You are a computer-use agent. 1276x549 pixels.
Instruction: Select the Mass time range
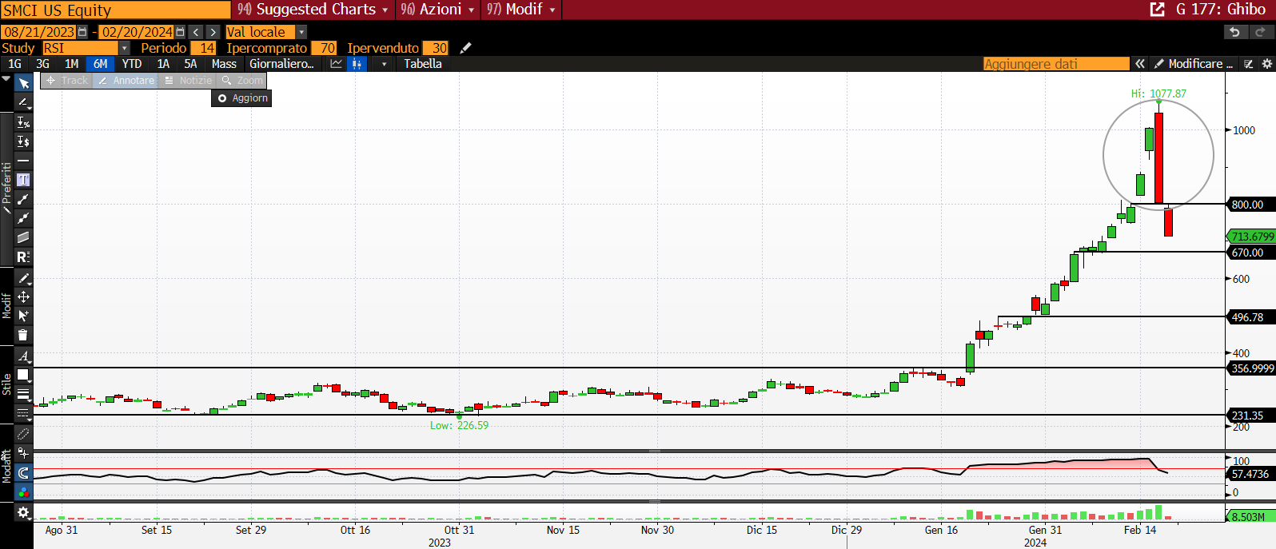pos(224,64)
